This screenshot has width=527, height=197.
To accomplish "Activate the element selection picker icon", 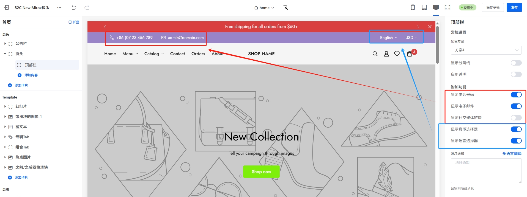I will click(285, 7).
